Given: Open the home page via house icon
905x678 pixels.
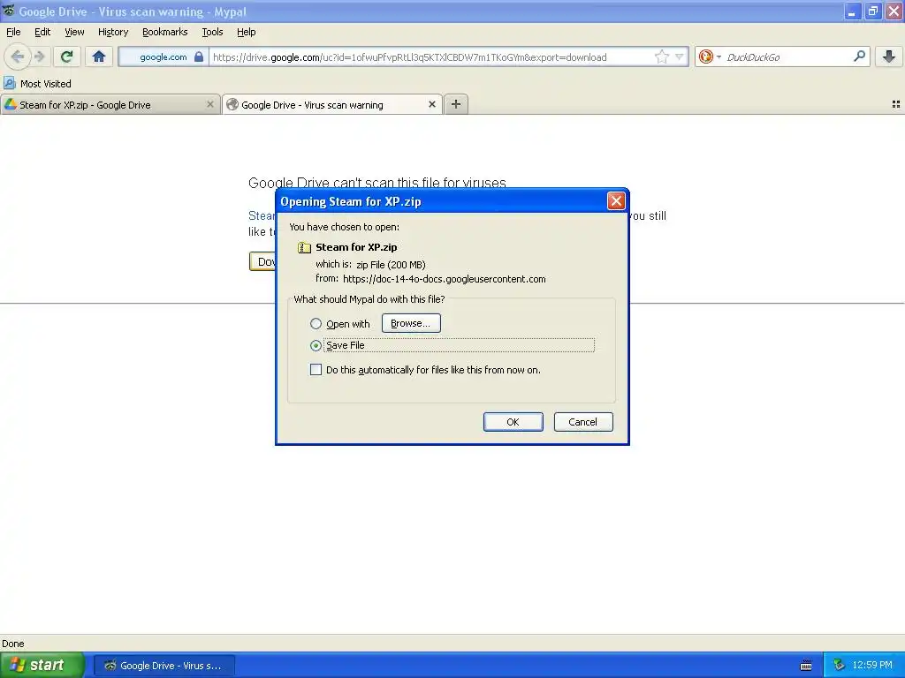Looking at the screenshot, I should point(99,56).
